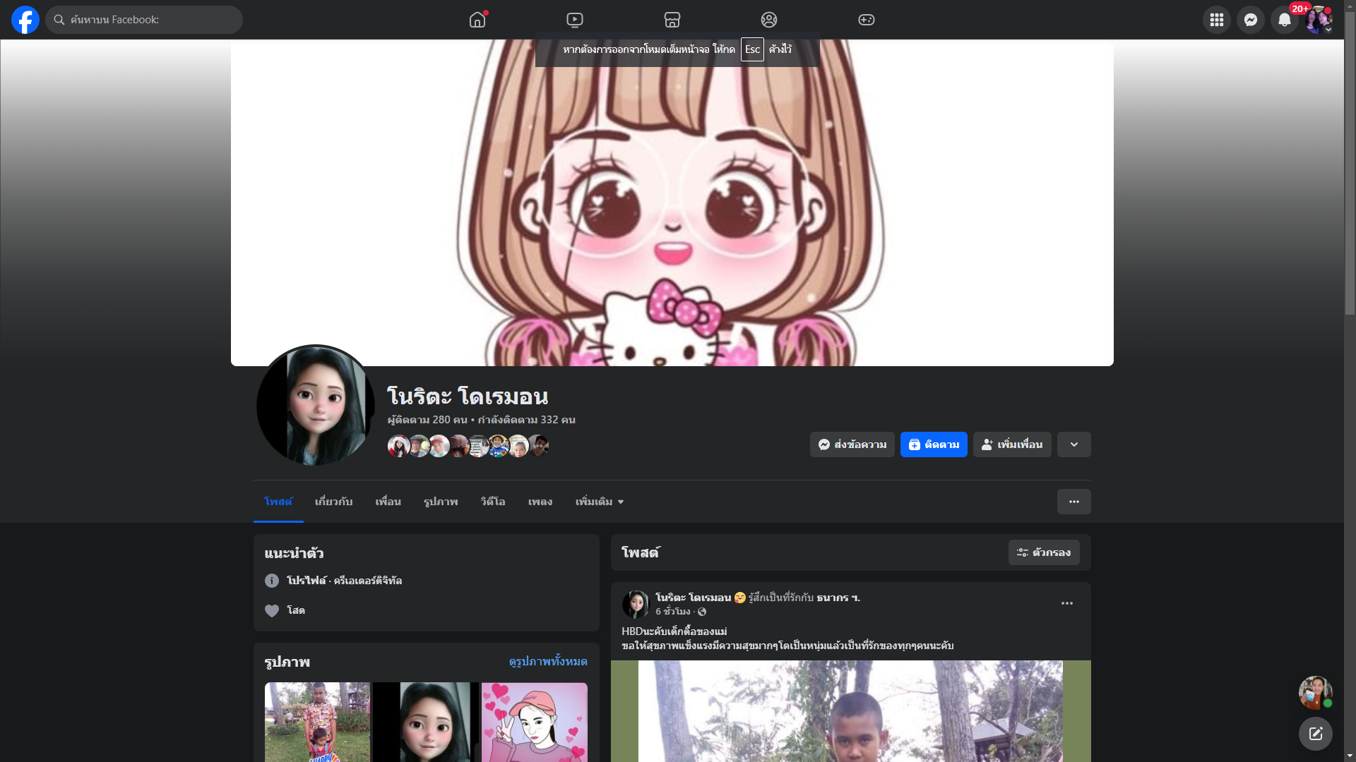Open the Home feed icon
Screen dimensions: 1356x762
click(x=477, y=20)
